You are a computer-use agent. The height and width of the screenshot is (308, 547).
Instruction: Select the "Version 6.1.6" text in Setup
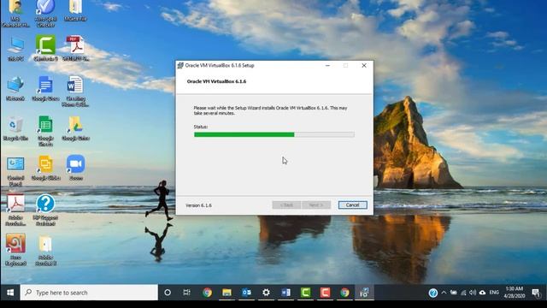pos(198,205)
